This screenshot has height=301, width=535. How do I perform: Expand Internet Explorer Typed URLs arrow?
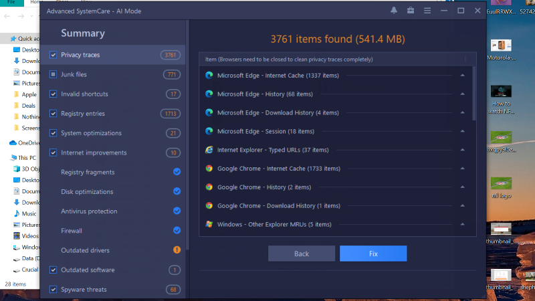click(x=462, y=149)
